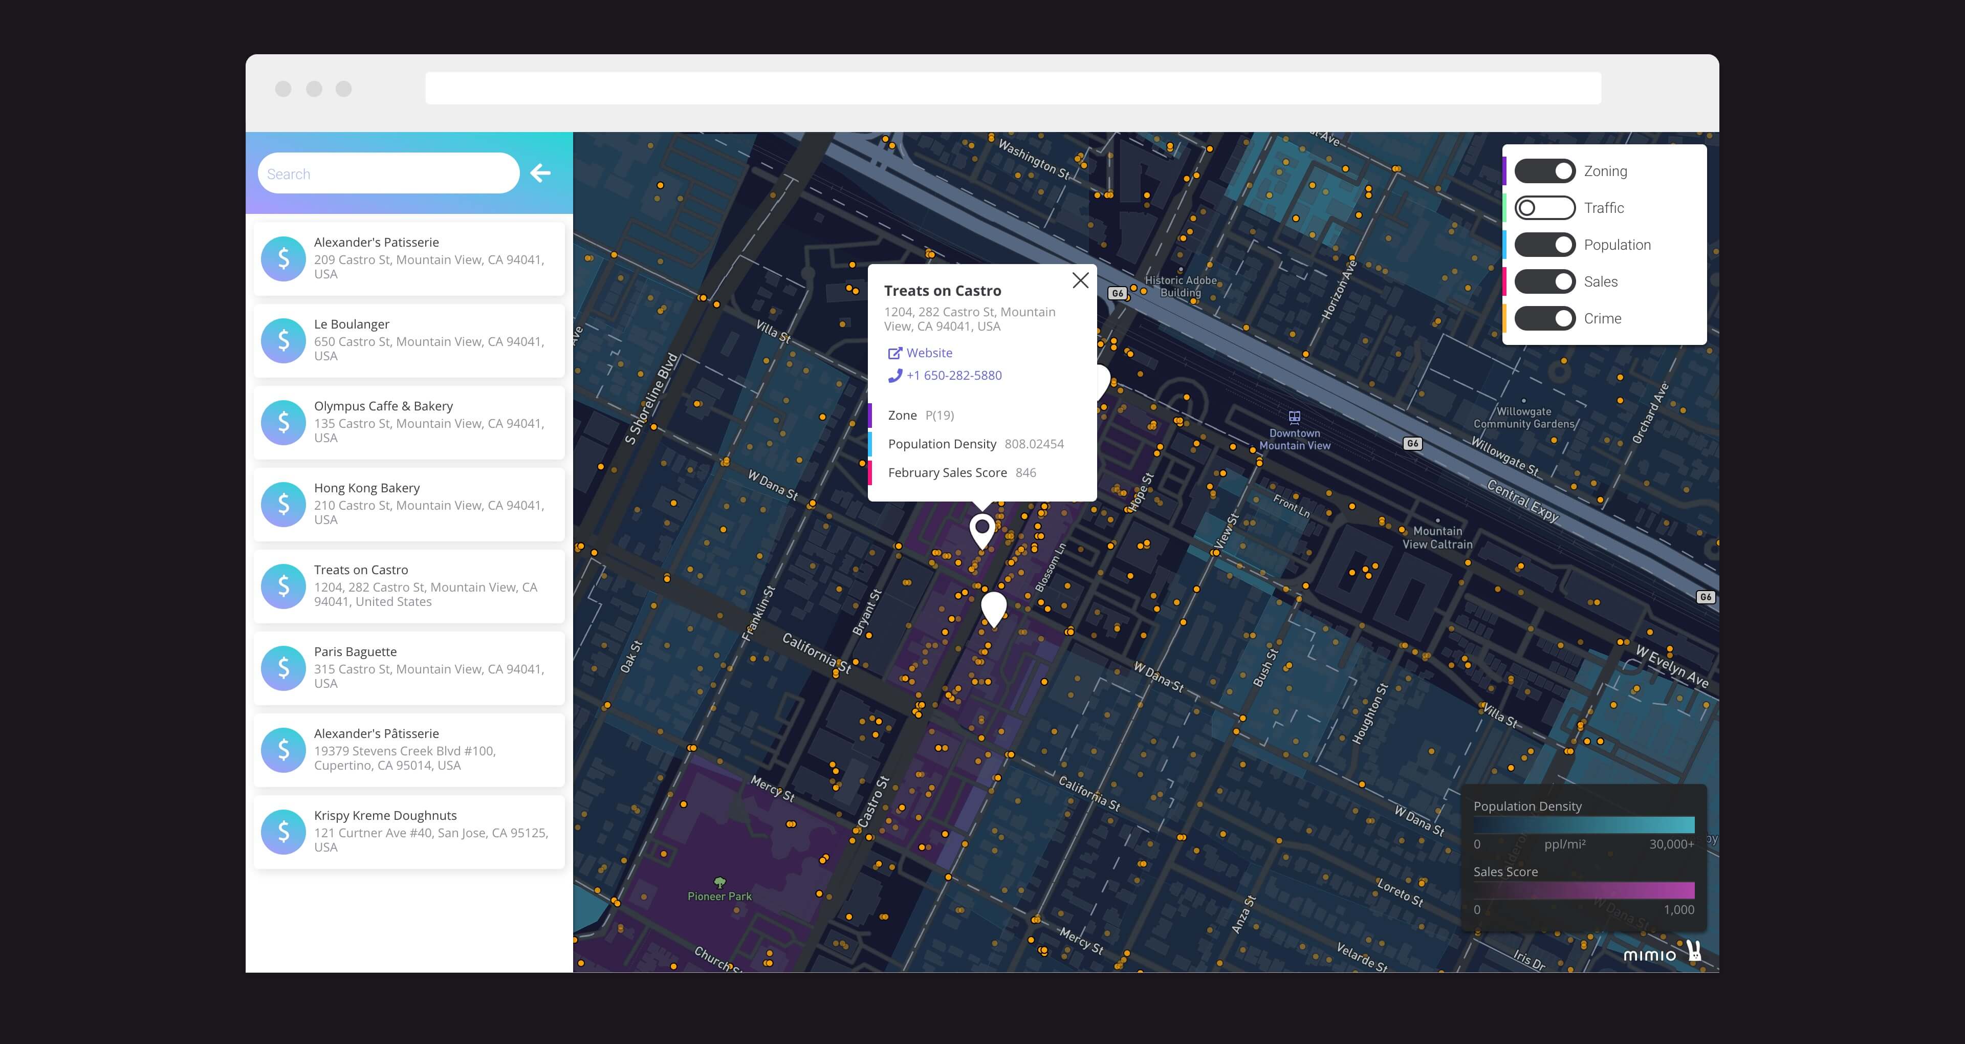Click the Treats on Castro popup title

(943, 291)
